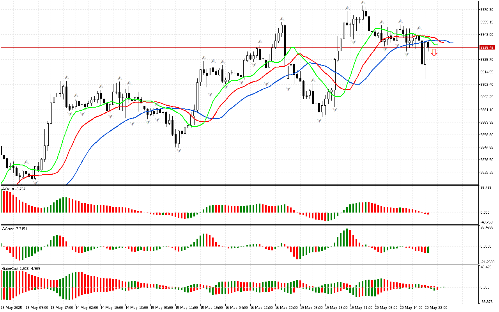This screenshot has height=312, width=499.
Task: Select the up fractal above 16 May 20:00 peak
Action: [x=281, y=19]
